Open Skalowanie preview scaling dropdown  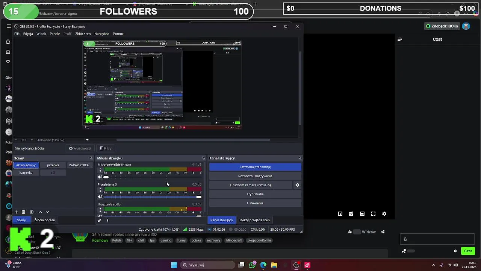62,140
